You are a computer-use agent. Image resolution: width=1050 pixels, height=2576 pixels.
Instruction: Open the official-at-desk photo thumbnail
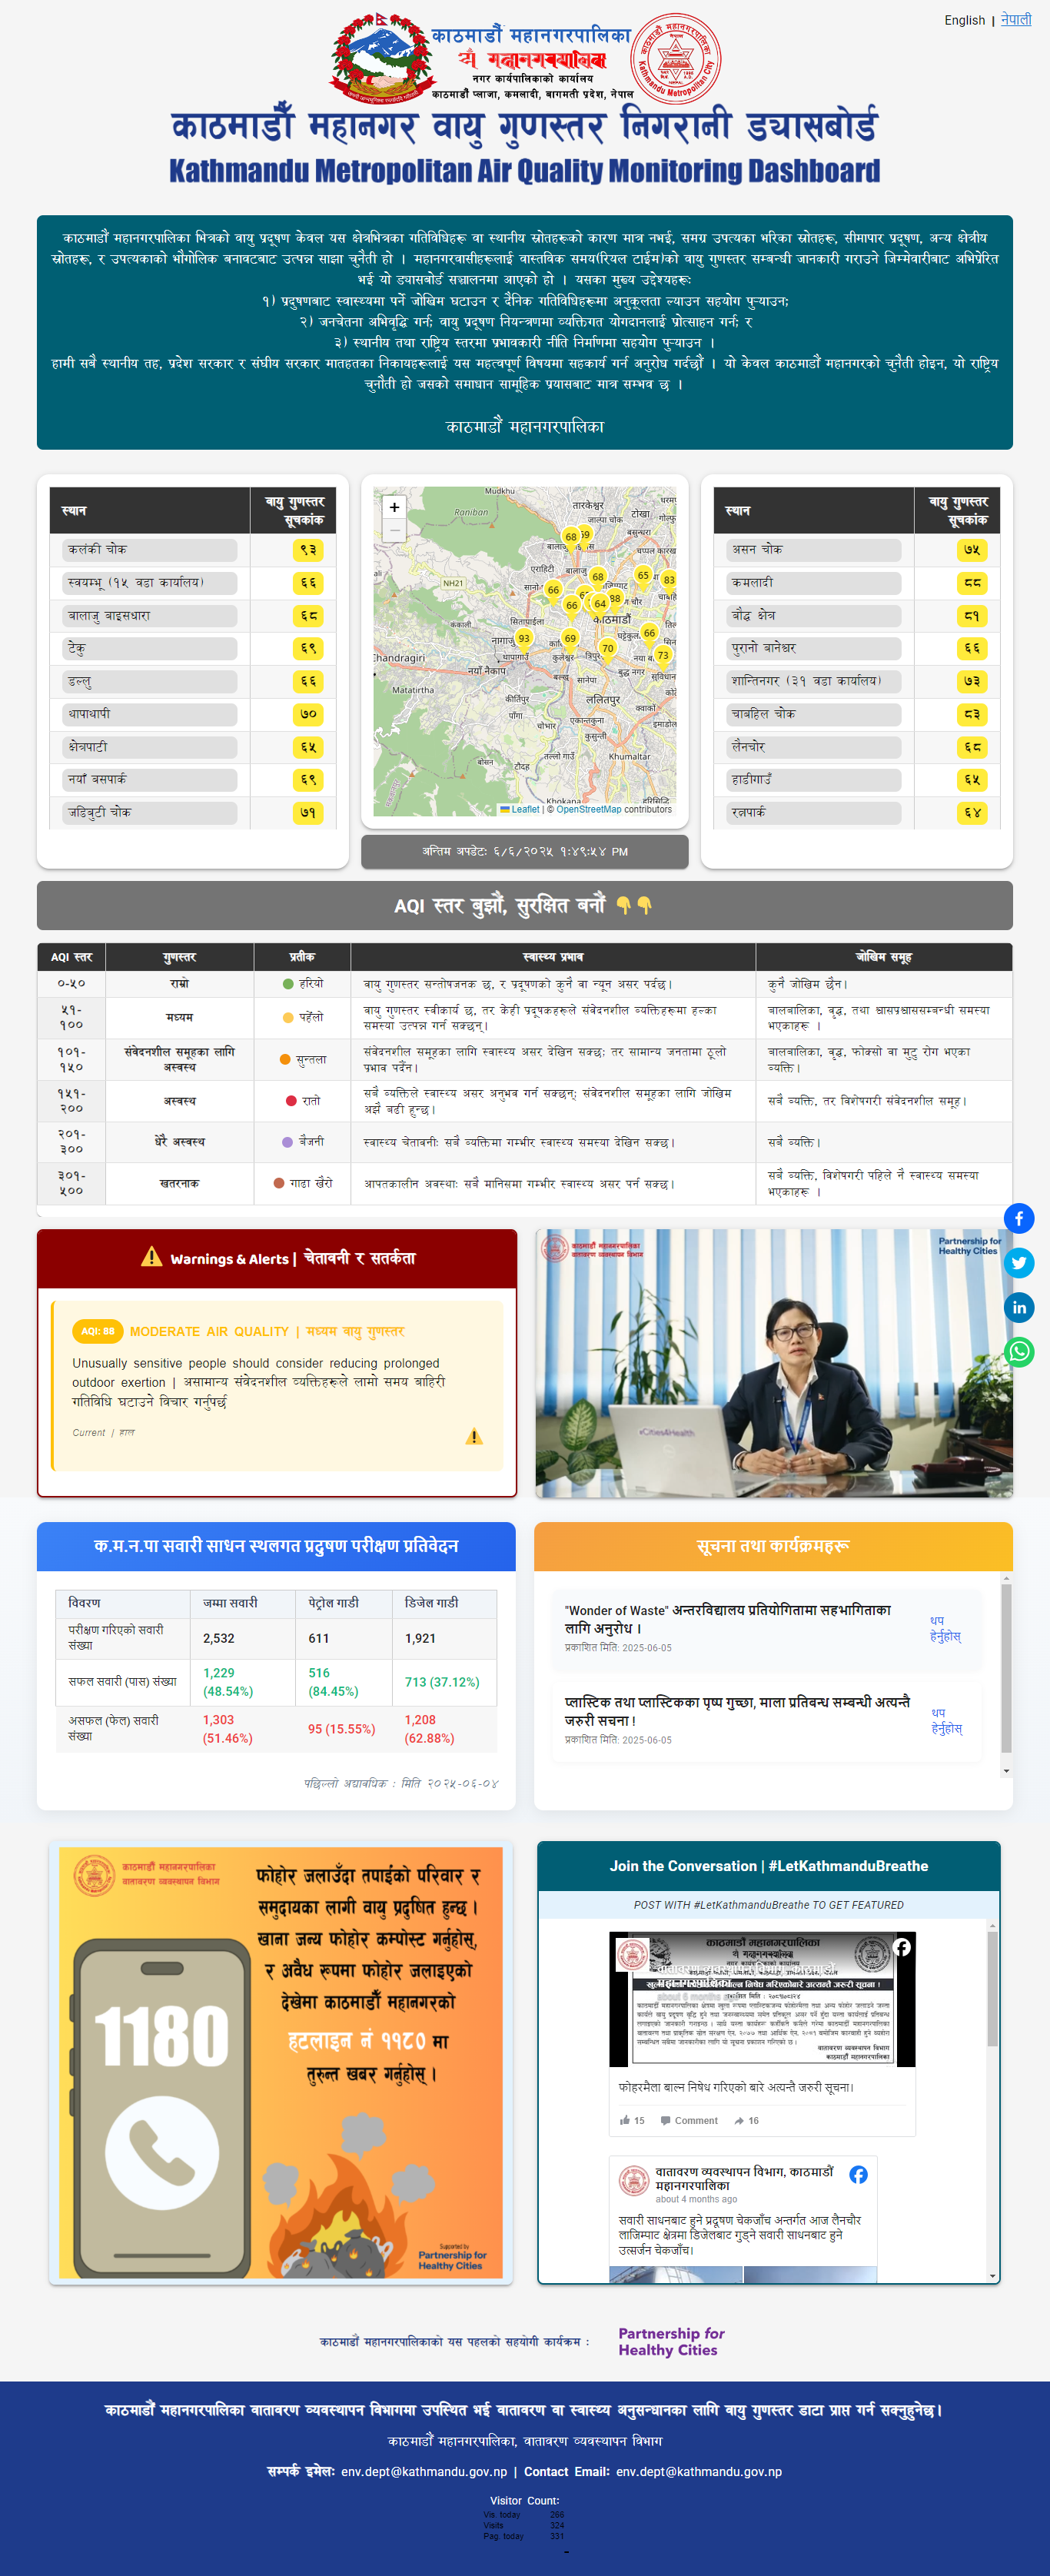(774, 1363)
